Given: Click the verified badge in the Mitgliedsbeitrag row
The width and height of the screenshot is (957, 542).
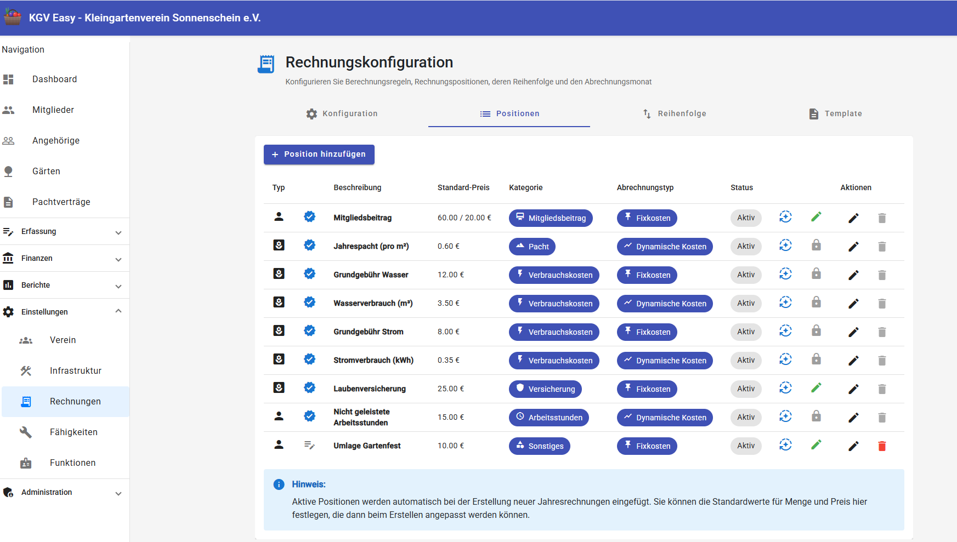Looking at the screenshot, I should pos(309,216).
